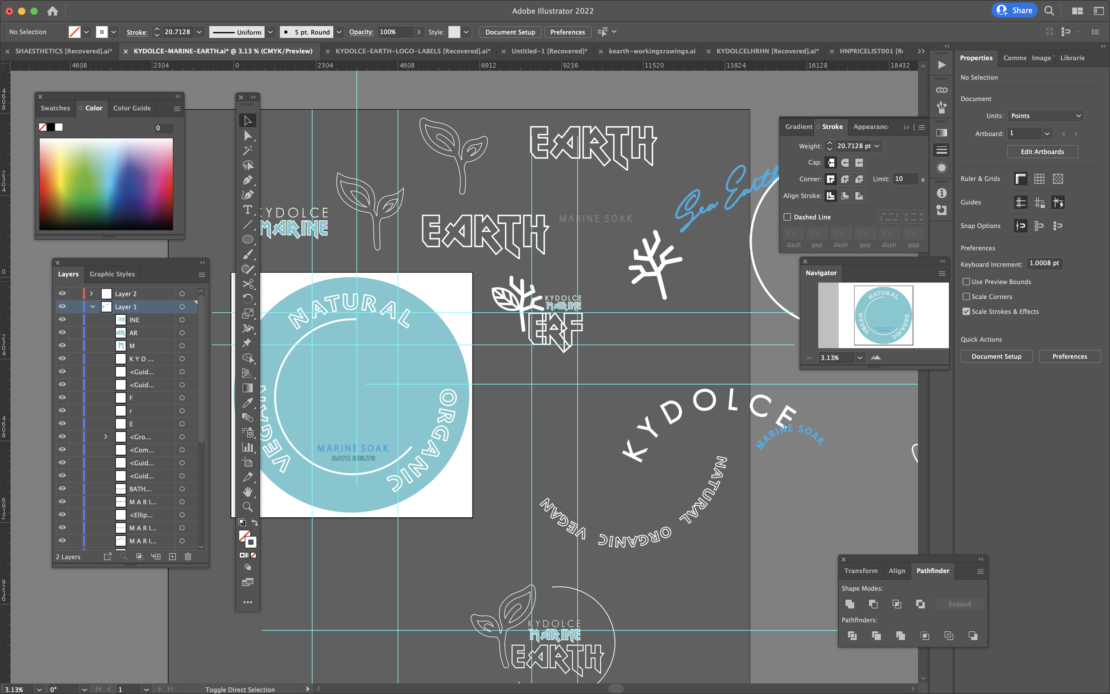Screen dimensions: 1110x694
Task: Open Navigator zoom percentage dropdown
Action: [x=860, y=357]
